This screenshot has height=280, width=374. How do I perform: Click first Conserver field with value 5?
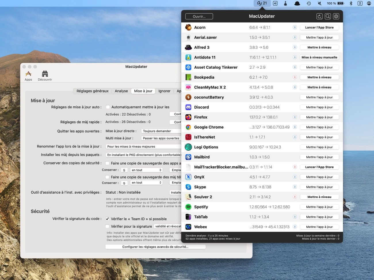click(124, 170)
